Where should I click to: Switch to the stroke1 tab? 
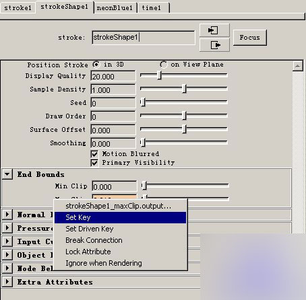coord(18,8)
